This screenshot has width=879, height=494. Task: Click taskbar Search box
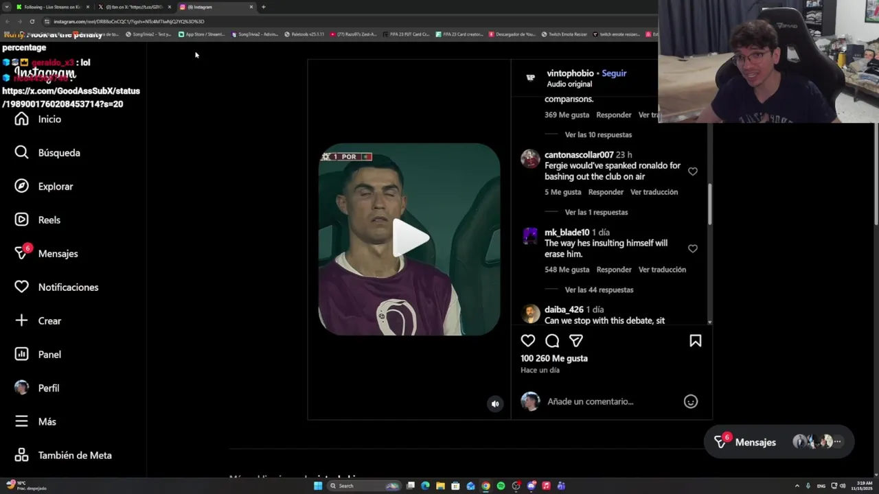(x=364, y=486)
